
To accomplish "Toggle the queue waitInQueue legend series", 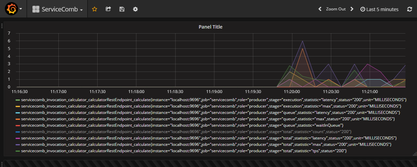I will pos(182,125).
